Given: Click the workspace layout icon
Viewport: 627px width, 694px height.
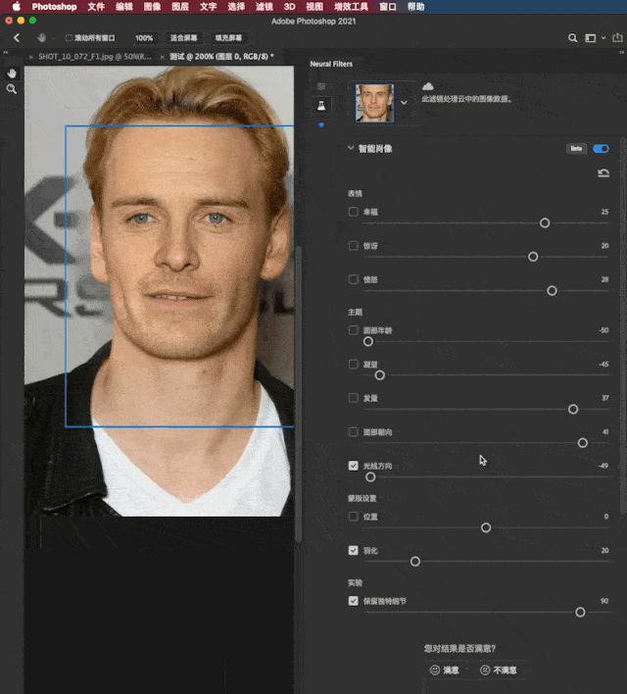Looking at the screenshot, I should click(x=591, y=38).
